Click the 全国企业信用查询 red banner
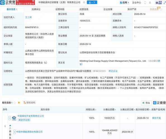The image size is (166, 139). pyautogui.click(x=25, y=3)
